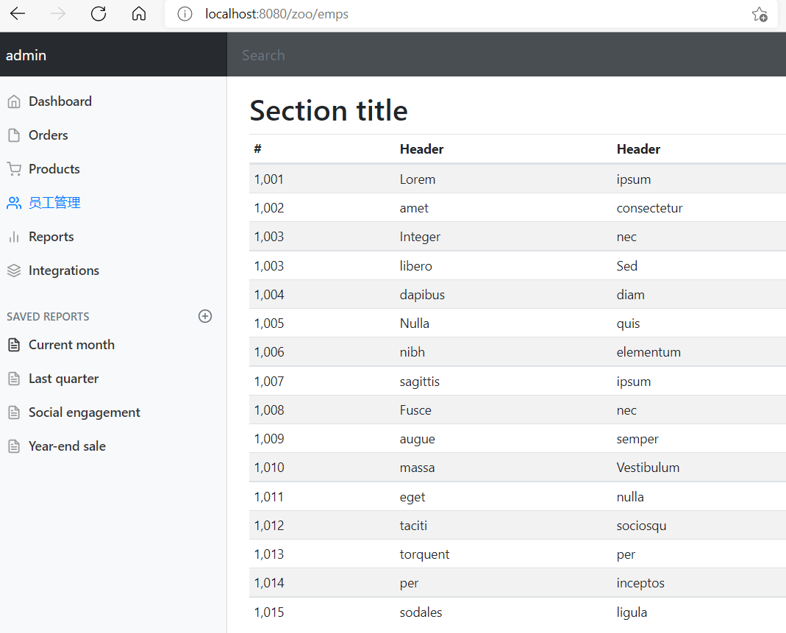This screenshot has height=633, width=786.
Task: Reload the page with browser refresh button
Action: 99,14
